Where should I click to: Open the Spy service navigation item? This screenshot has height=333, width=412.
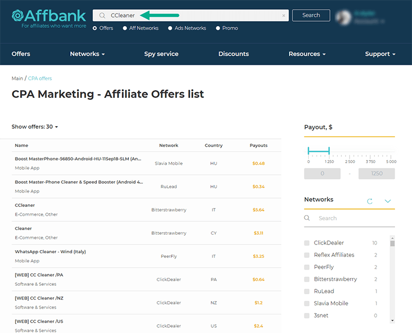tap(161, 54)
